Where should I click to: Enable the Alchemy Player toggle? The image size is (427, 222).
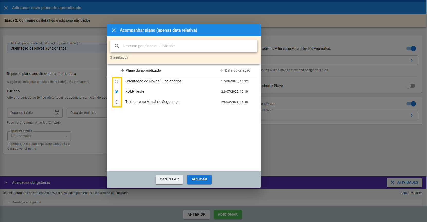coord(411,86)
